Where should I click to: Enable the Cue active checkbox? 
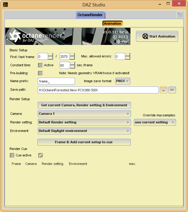(x=12, y=155)
